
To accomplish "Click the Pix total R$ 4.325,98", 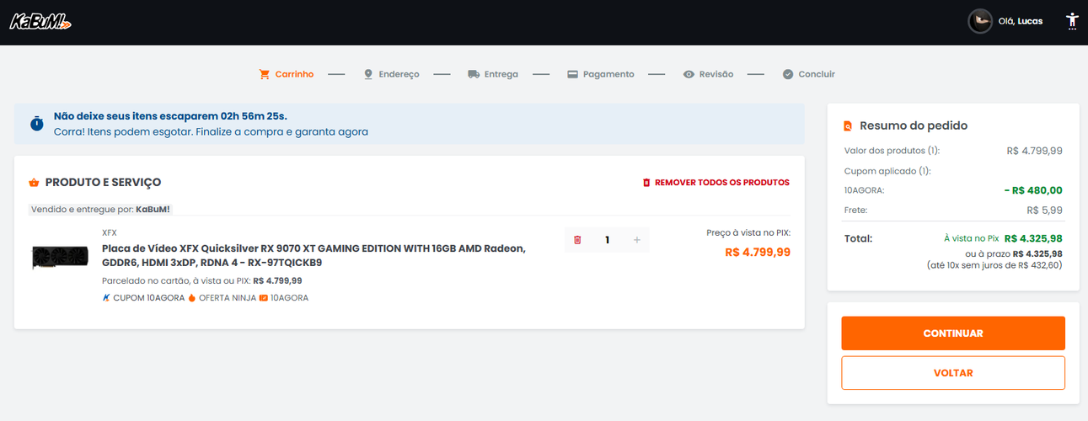I will point(1033,238).
